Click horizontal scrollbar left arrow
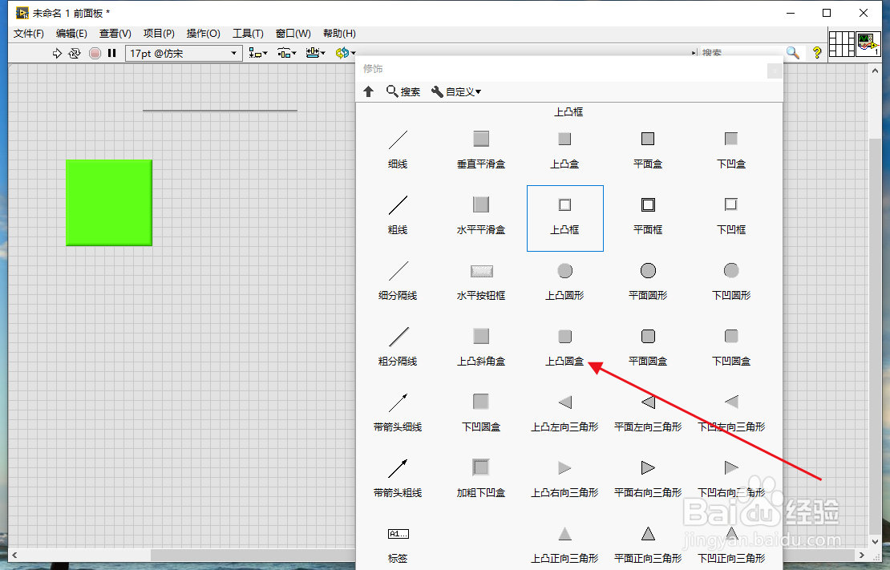 click(x=14, y=555)
